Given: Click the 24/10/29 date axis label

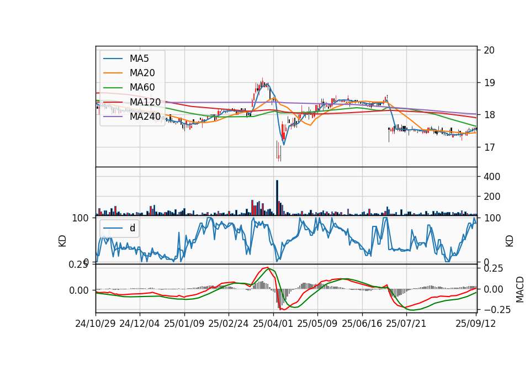Looking at the screenshot, I should pyautogui.click(x=96, y=324).
